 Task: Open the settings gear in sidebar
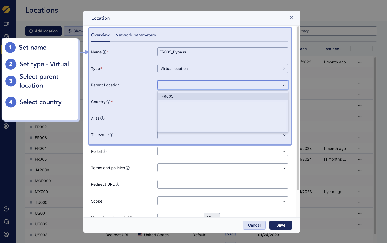6,126
